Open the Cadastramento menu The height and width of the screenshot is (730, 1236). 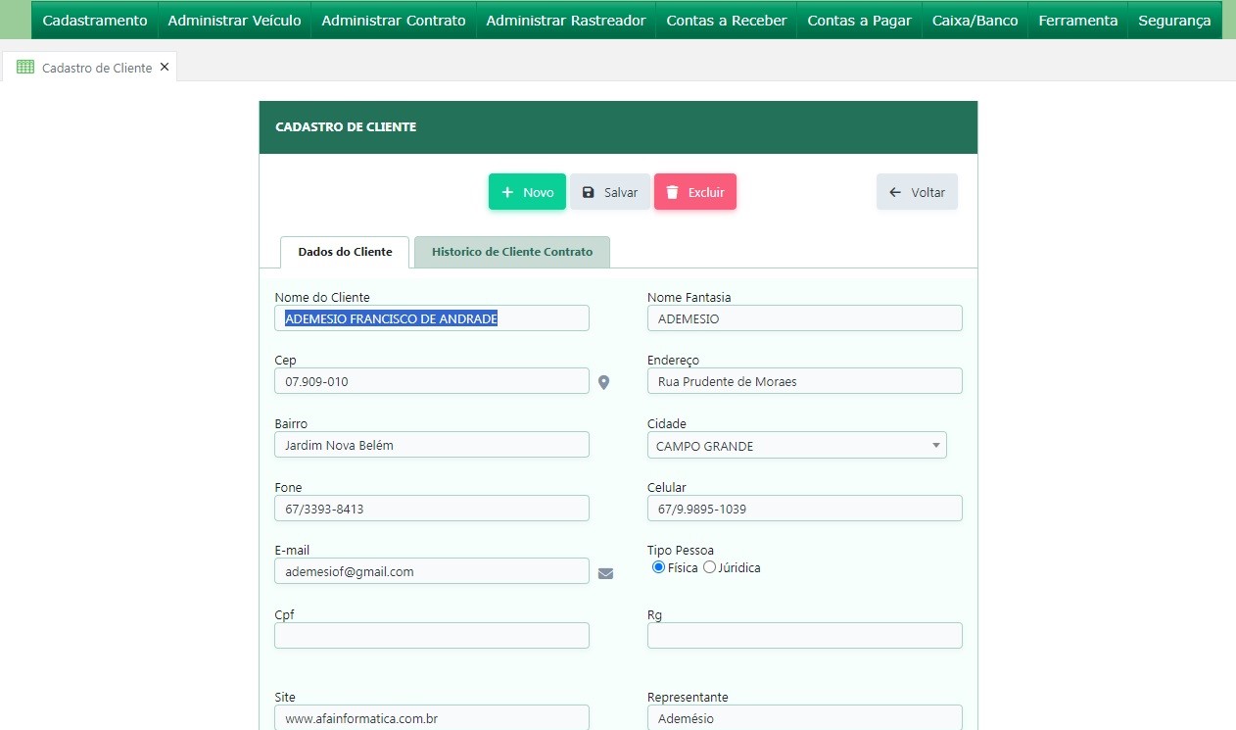point(95,21)
